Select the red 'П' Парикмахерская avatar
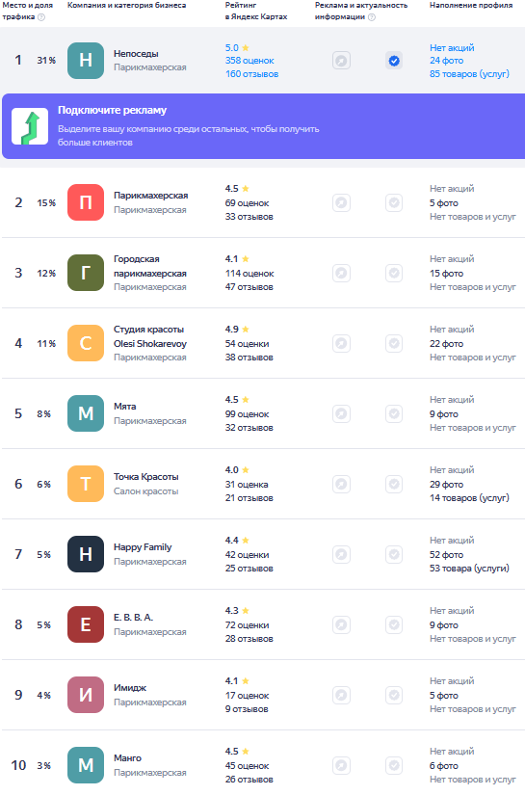525x795 pixels. (86, 202)
